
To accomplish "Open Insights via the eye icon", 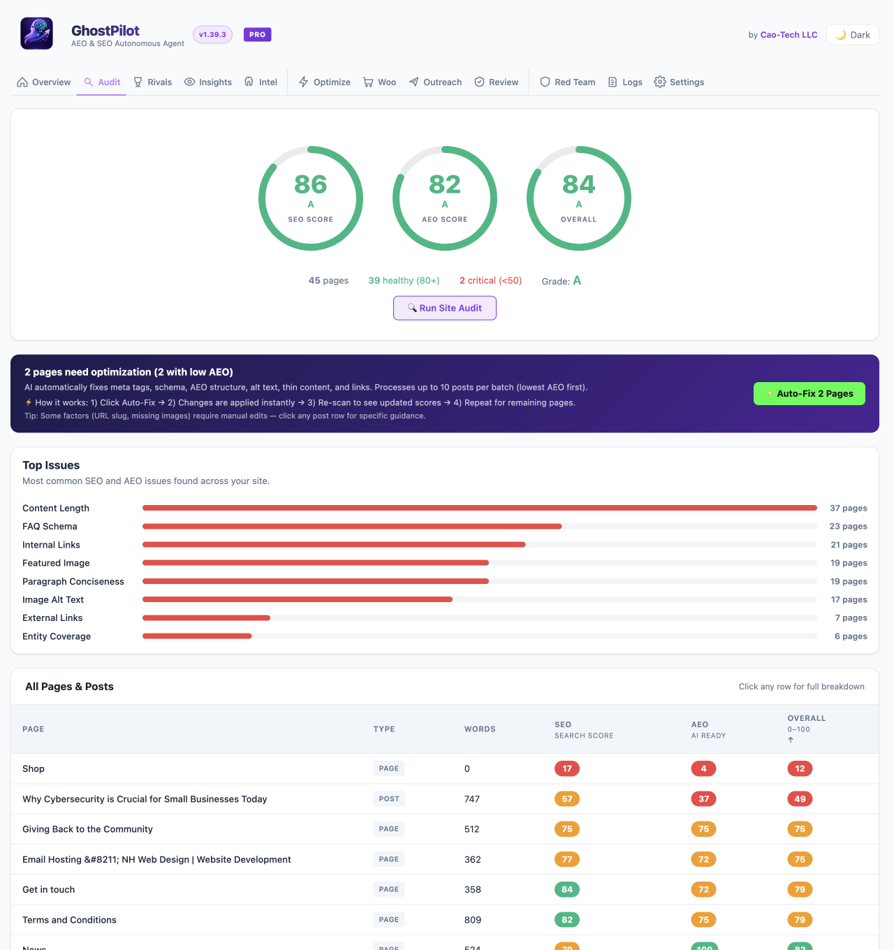I will 189,82.
